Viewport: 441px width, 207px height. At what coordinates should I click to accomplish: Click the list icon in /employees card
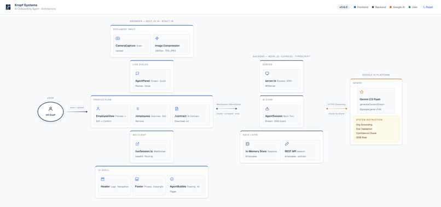[137, 109]
